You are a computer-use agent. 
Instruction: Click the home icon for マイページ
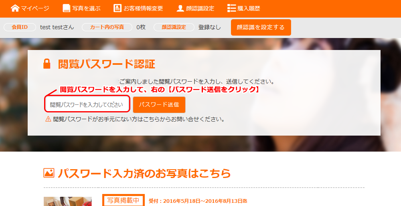pyautogui.click(x=15, y=8)
